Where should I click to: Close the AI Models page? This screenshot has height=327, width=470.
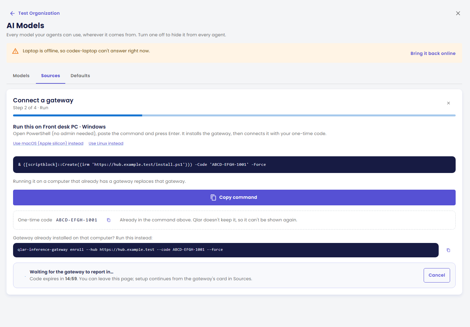(x=458, y=13)
